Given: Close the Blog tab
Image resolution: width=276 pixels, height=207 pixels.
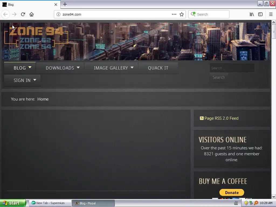Looking at the screenshot, I should [x=56, y=5].
